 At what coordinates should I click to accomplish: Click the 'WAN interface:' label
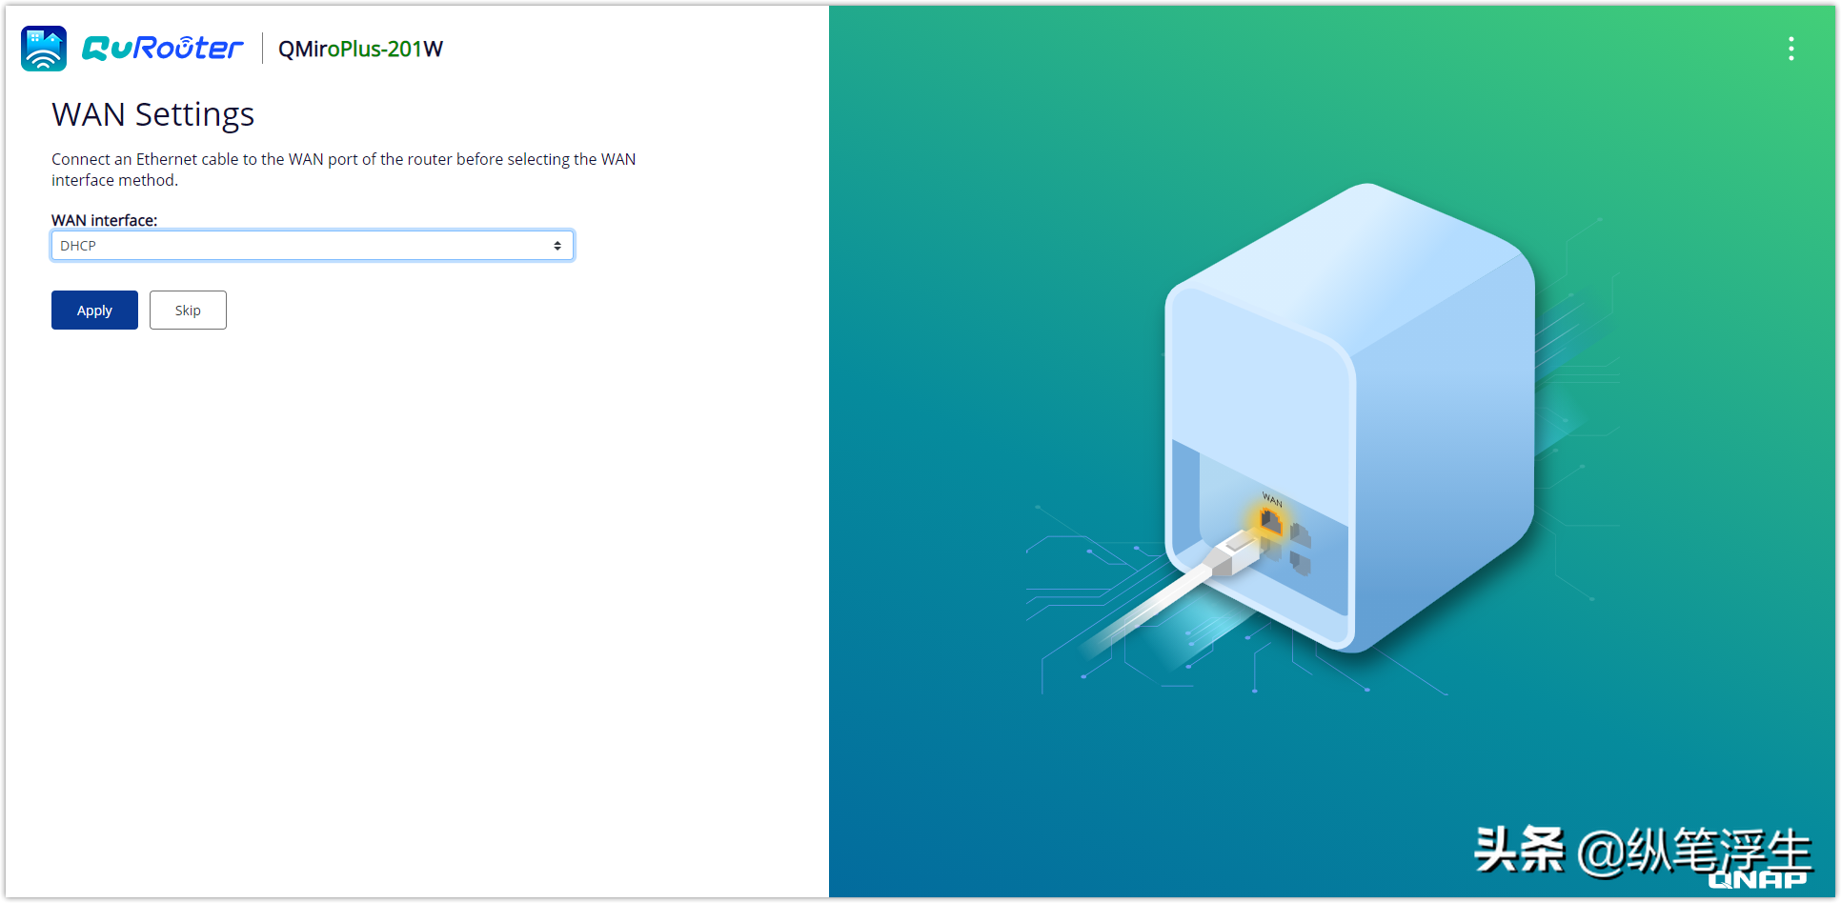pyautogui.click(x=104, y=220)
